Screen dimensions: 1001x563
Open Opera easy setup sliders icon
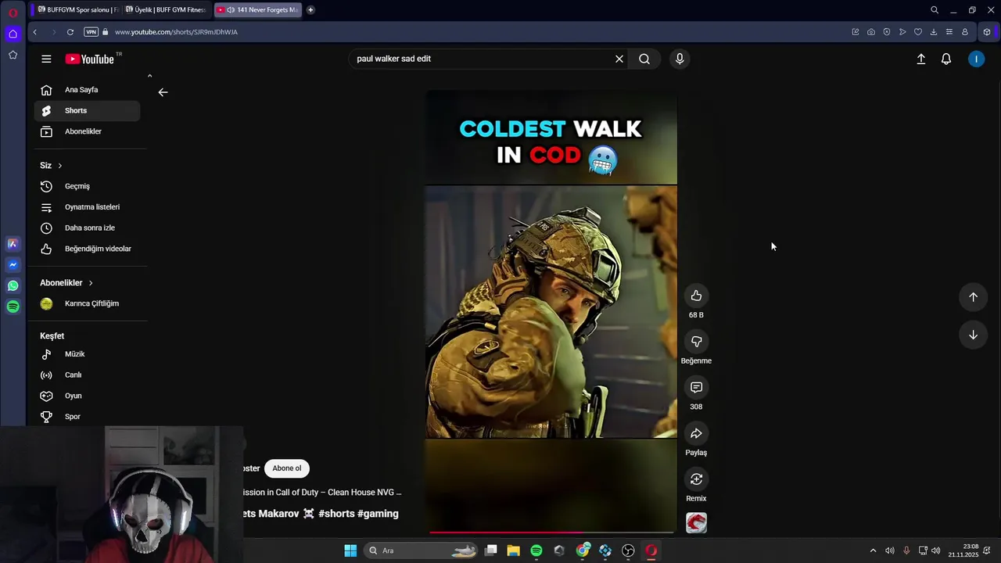coord(949,32)
